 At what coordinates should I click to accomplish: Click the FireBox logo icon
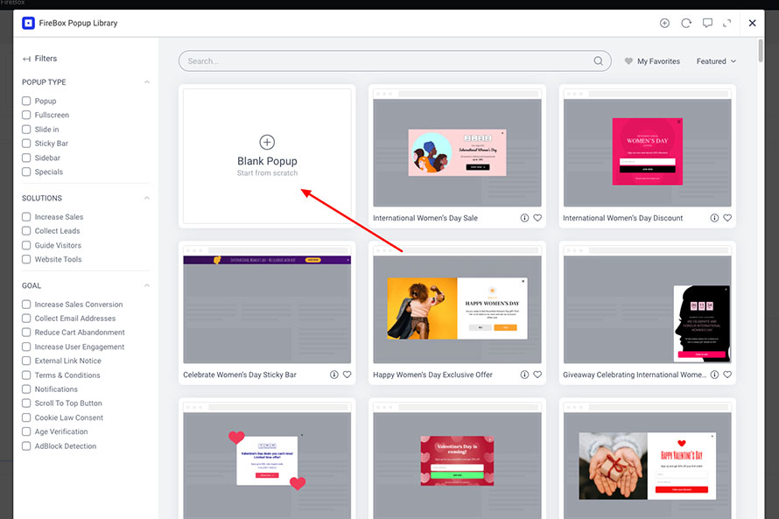[x=28, y=23]
